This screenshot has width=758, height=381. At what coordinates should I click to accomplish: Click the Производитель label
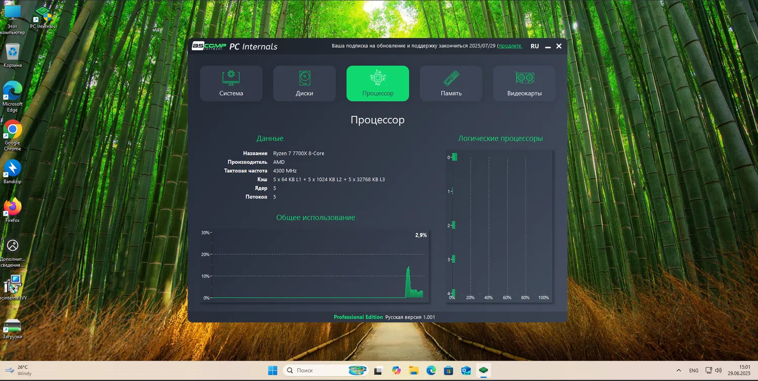pos(248,162)
